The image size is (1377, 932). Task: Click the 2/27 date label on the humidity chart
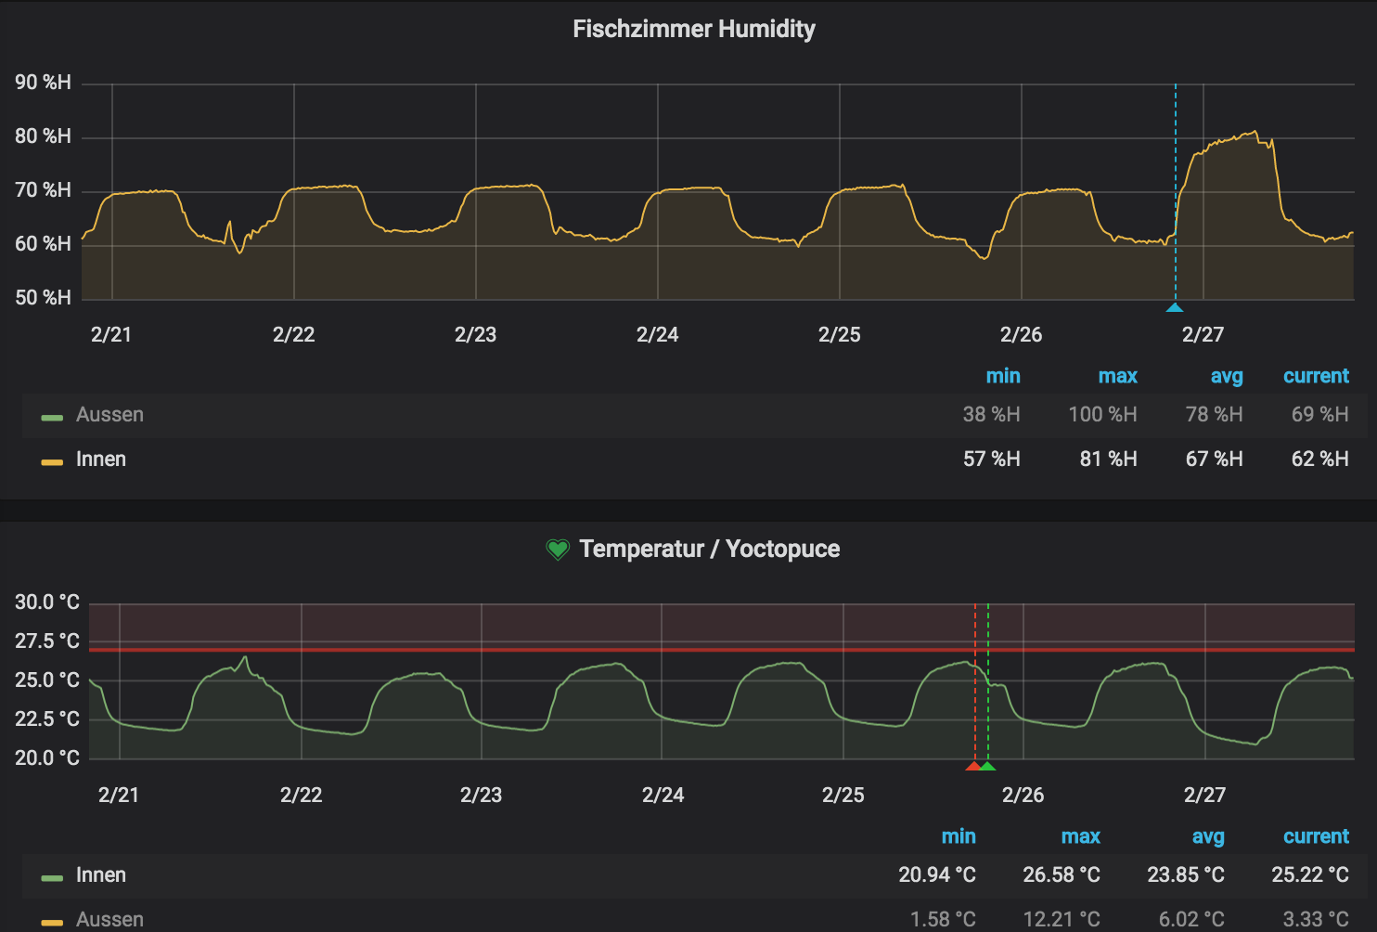[x=1203, y=335]
